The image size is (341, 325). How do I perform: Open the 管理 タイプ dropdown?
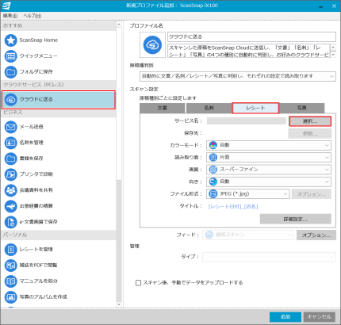[269, 257]
